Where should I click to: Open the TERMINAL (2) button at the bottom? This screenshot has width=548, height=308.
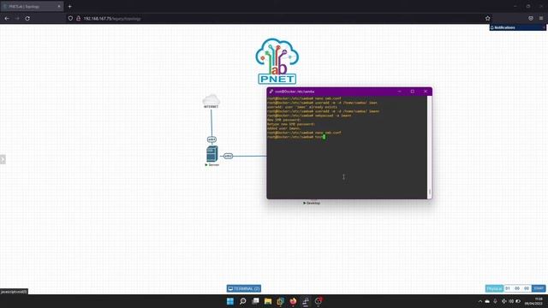(x=243, y=289)
